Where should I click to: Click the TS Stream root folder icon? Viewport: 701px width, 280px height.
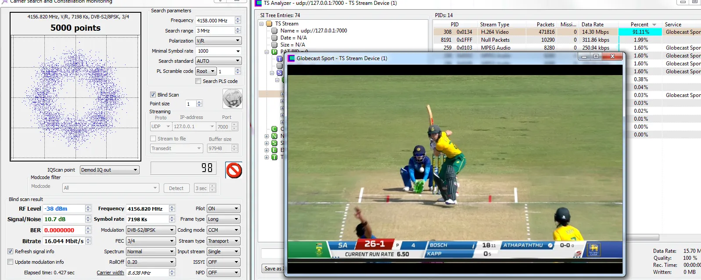coord(269,24)
